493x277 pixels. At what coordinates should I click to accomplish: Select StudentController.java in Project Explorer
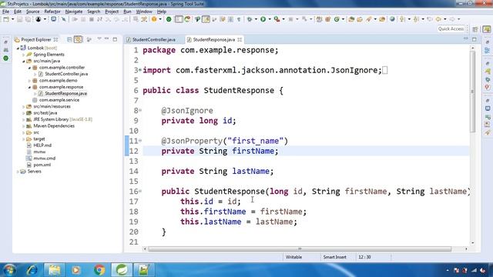[x=66, y=74]
